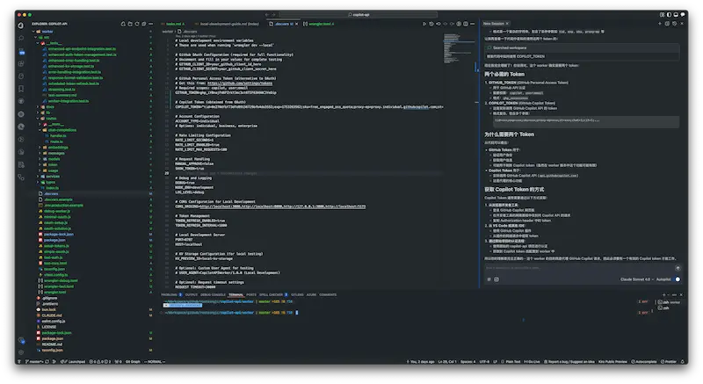
Task: Open the Accounts icon with badge
Action: (21, 341)
